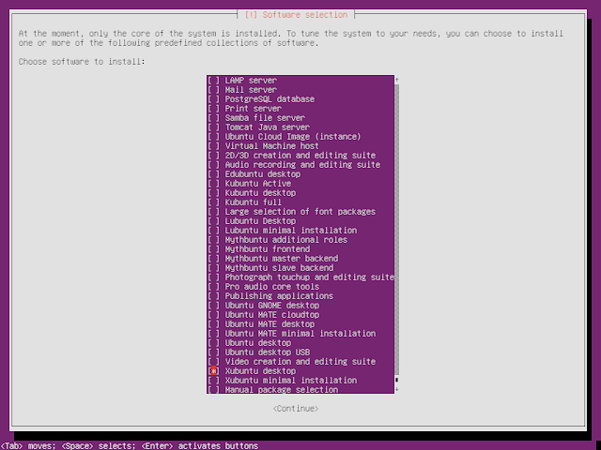Click the Kubuntu full list entry text

(253, 202)
